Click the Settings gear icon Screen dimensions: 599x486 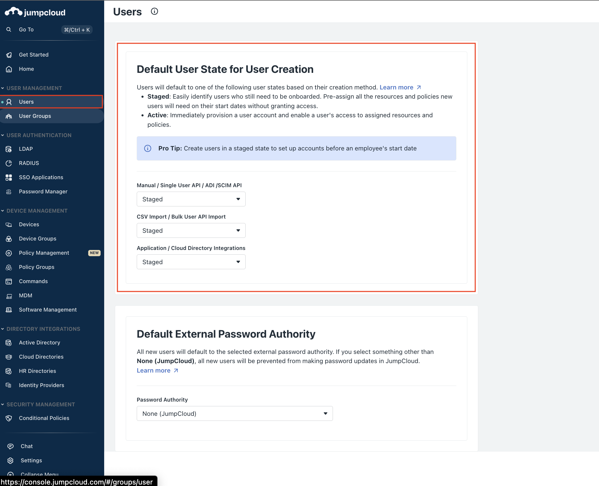tap(10, 461)
